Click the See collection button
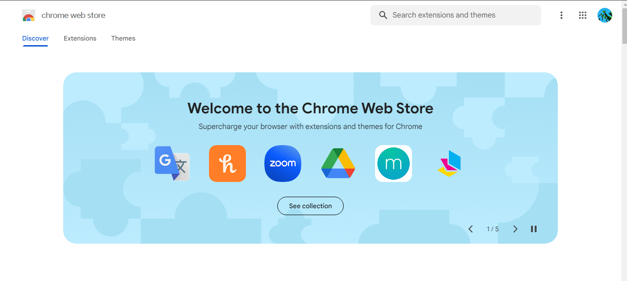 pyautogui.click(x=311, y=206)
